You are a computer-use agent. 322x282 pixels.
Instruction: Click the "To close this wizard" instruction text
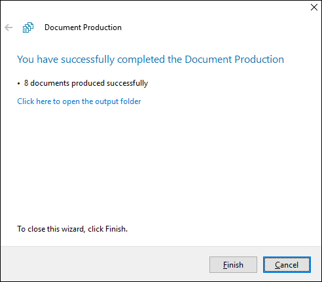(72, 229)
